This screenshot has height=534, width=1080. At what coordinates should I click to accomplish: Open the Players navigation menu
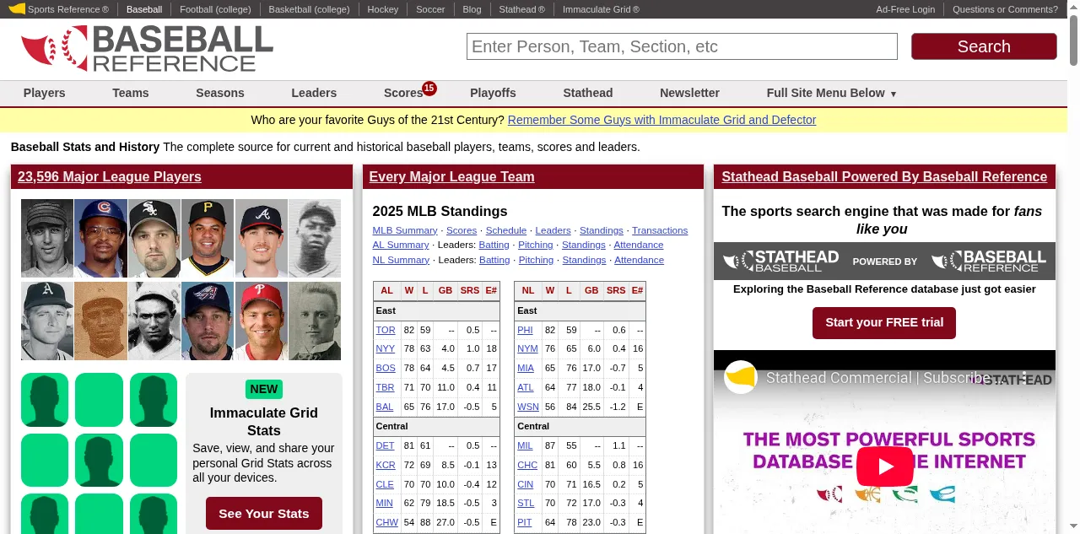(x=45, y=93)
